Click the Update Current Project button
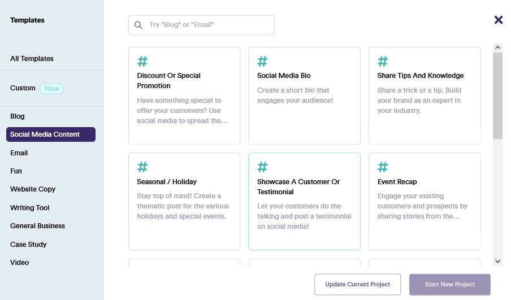The image size is (511, 300). pos(357,285)
